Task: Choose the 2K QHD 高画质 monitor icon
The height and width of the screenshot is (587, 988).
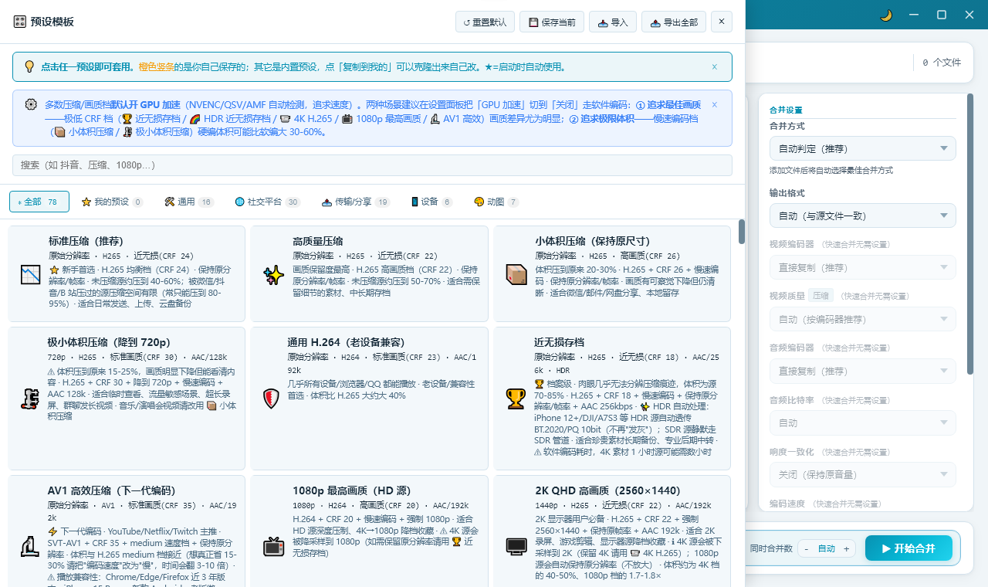Action: [516, 547]
